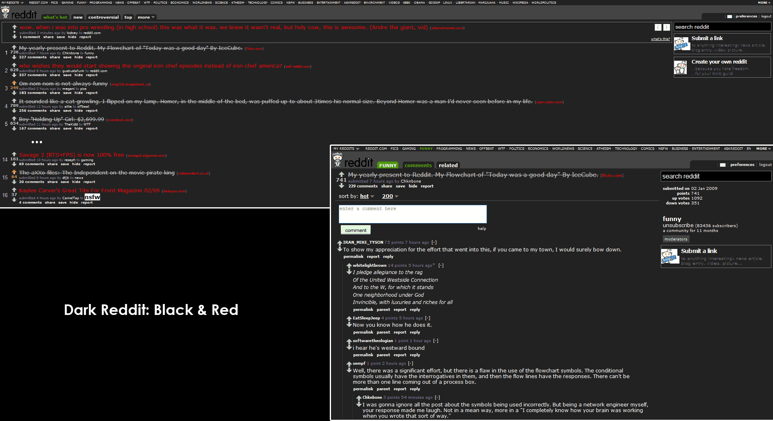Open mail envelope in left reddit header
Screen dimensions: 773x421
coord(730,17)
